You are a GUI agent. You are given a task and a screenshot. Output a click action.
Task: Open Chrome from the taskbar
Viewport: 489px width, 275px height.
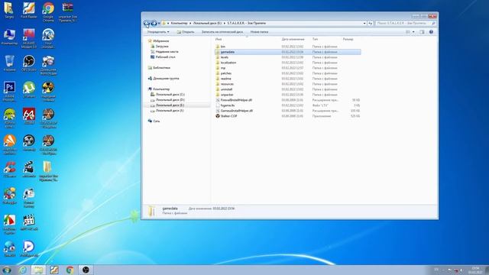click(70, 270)
